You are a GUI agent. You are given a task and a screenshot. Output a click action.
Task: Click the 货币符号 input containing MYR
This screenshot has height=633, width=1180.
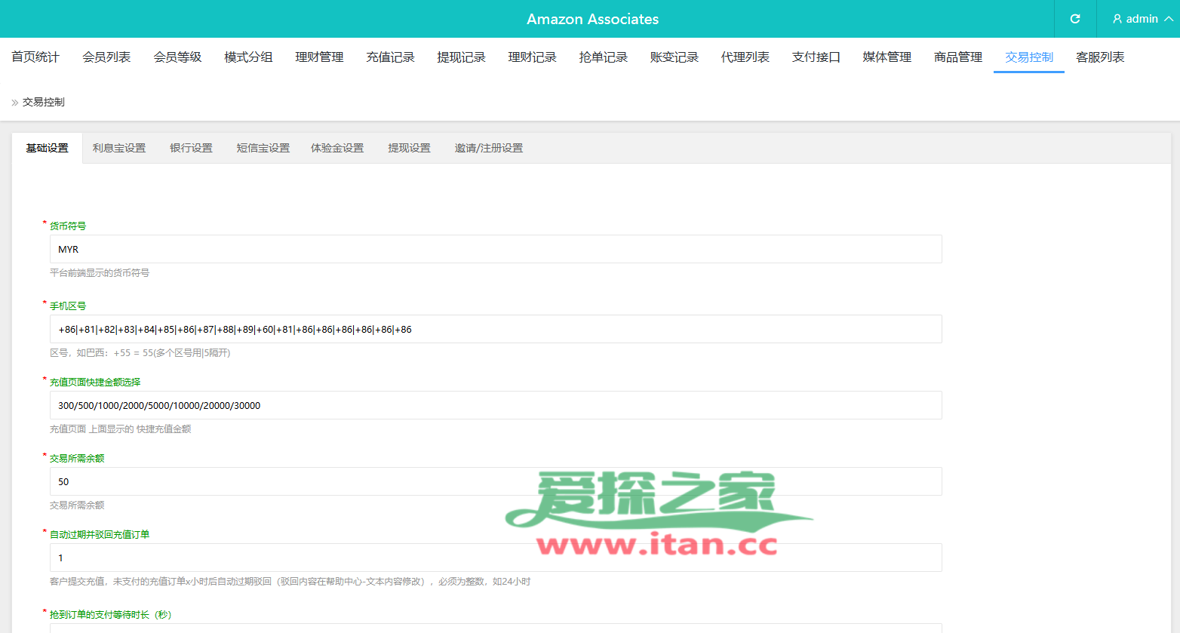click(x=495, y=249)
